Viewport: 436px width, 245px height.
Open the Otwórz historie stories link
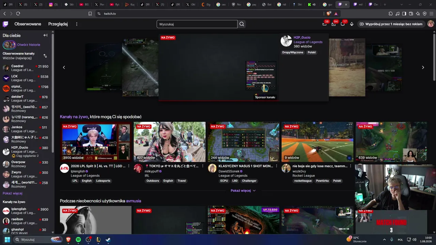click(x=29, y=45)
